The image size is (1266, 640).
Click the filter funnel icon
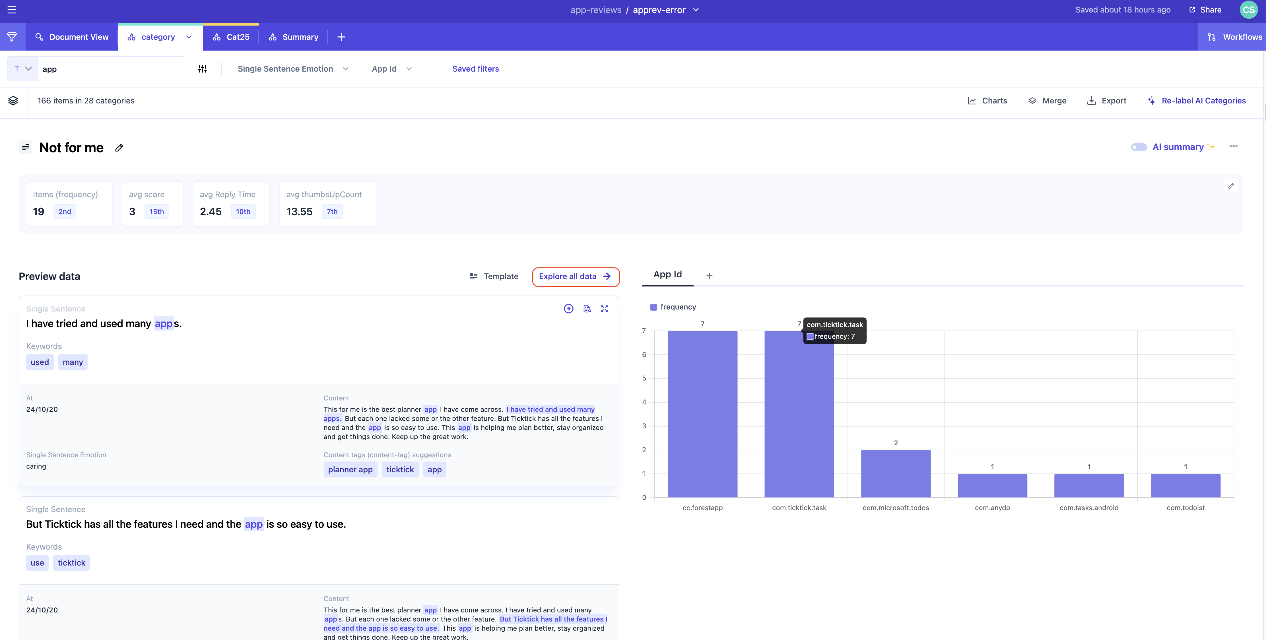click(12, 37)
